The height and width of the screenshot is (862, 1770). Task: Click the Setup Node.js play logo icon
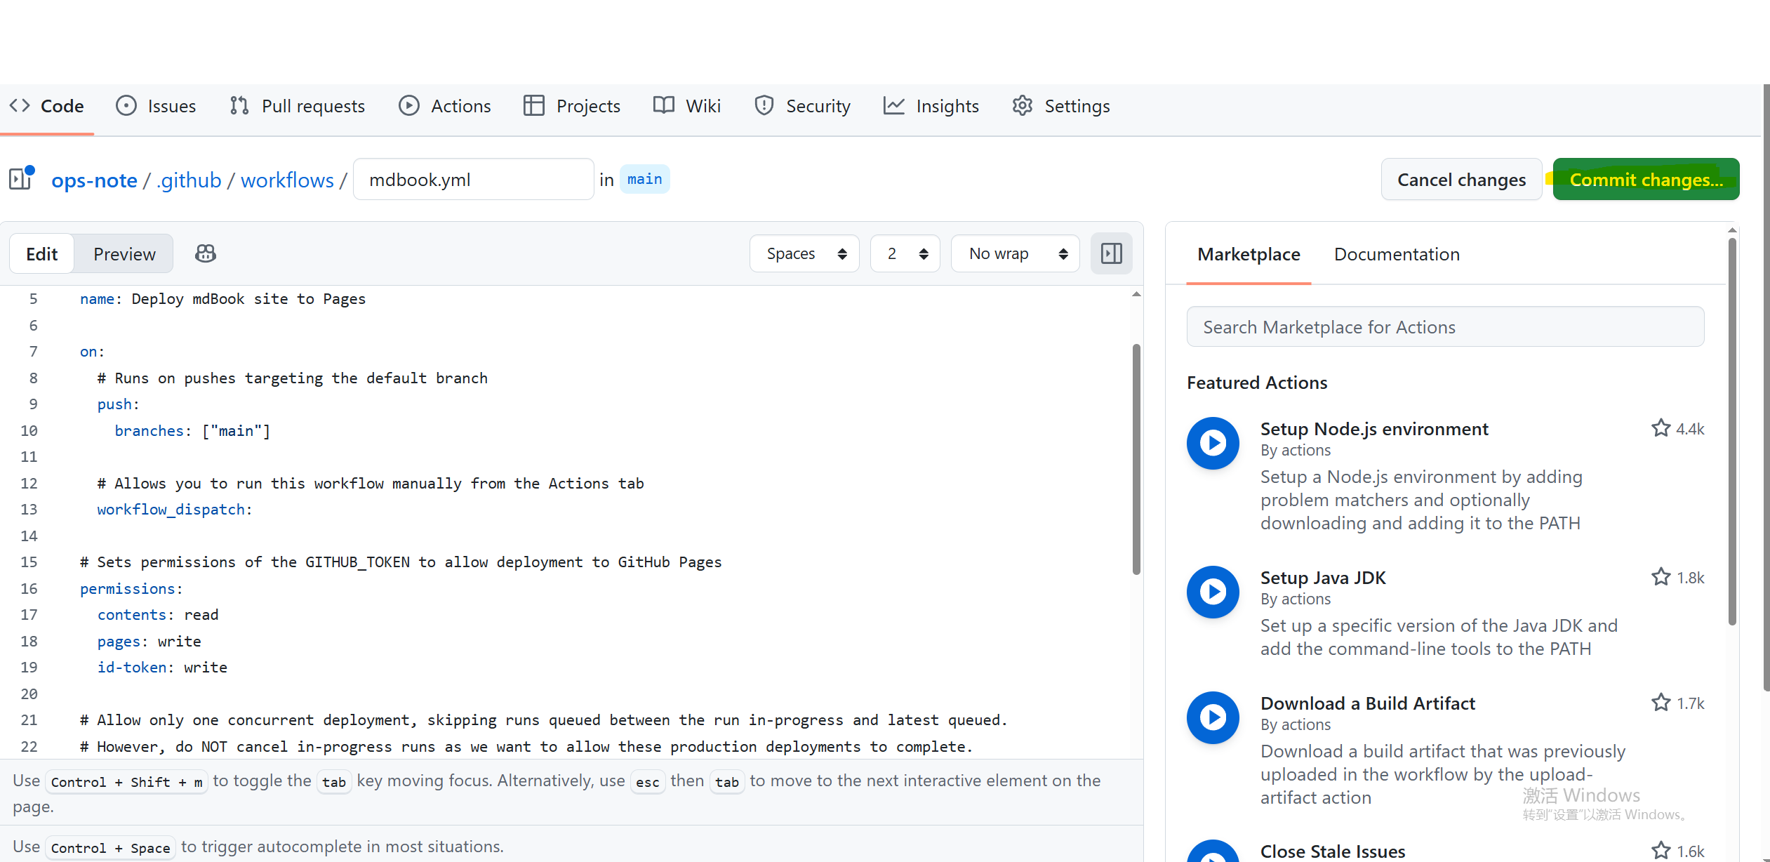(1213, 443)
